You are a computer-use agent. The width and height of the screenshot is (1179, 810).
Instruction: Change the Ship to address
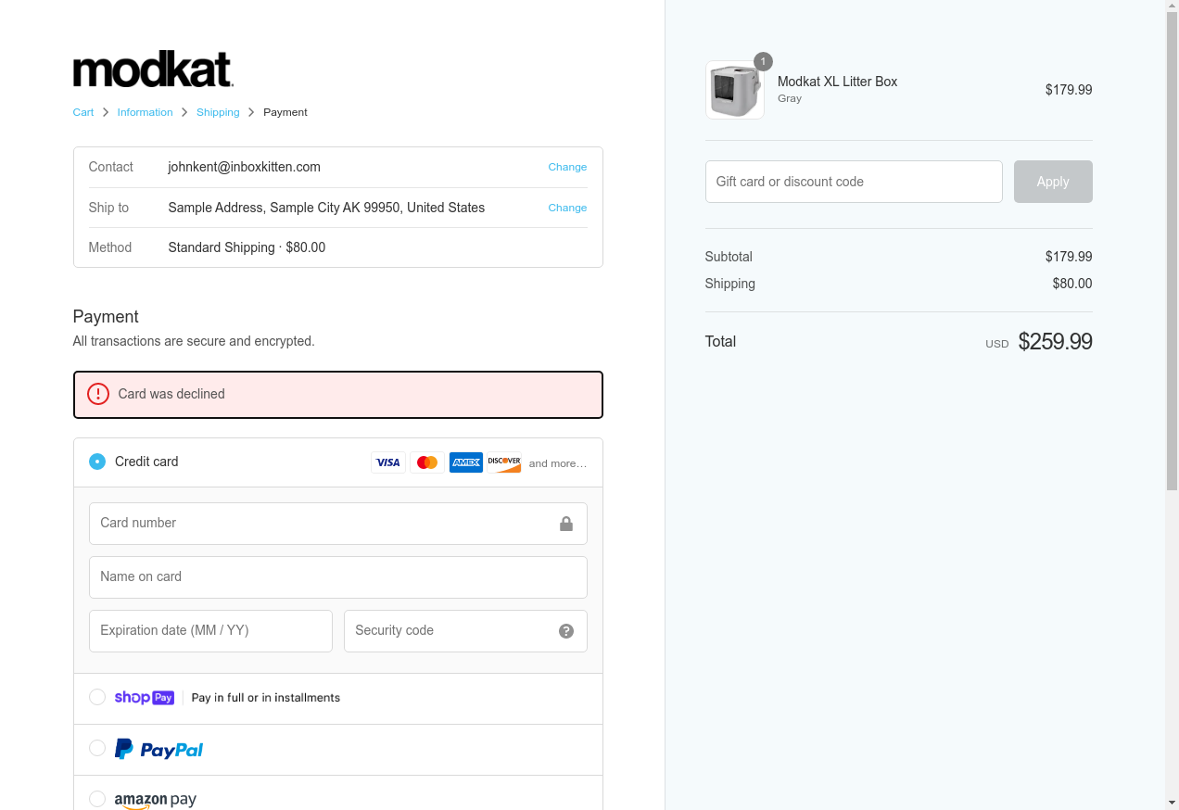point(567,208)
